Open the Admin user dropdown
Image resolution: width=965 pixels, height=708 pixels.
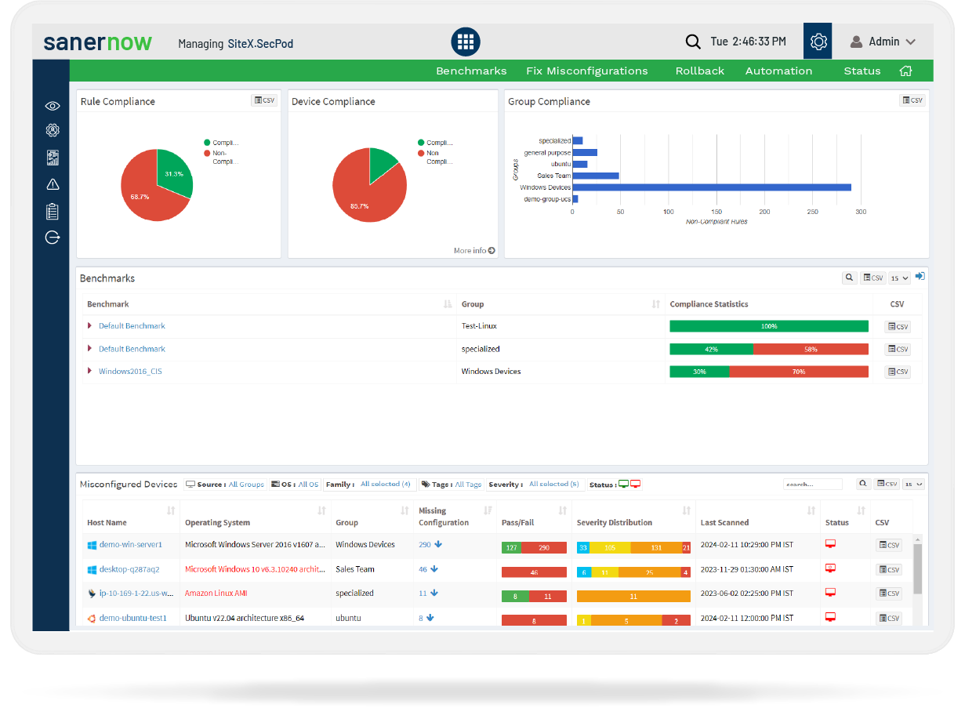coord(883,42)
